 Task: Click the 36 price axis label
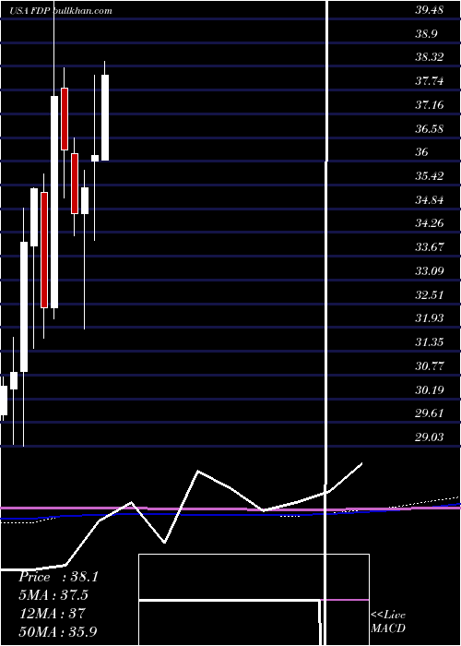(x=422, y=152)
